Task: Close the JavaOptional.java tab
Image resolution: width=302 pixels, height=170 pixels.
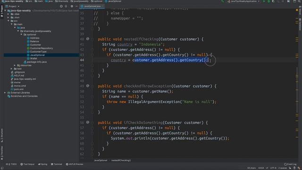Action: (x=103, y=6)
